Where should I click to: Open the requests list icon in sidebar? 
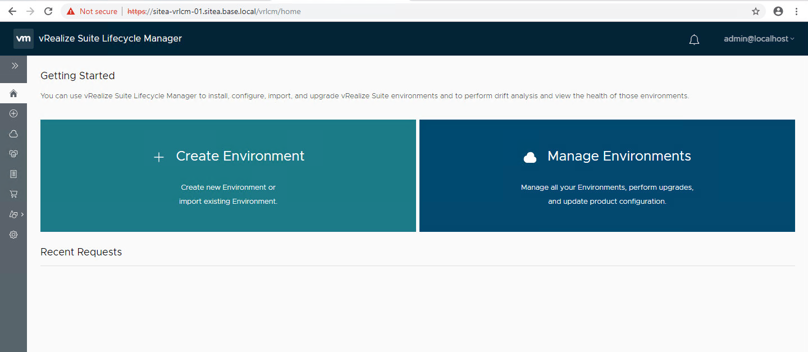tap(13, 174)
